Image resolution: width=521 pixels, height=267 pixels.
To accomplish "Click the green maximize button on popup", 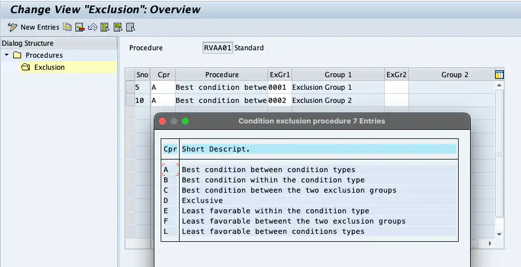I will tap(185, 121).
